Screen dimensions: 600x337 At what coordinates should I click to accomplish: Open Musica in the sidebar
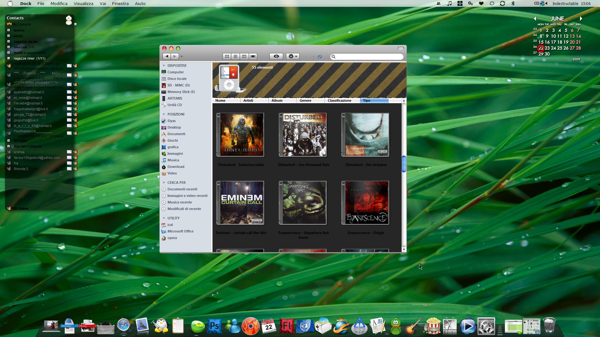[173, 160]
